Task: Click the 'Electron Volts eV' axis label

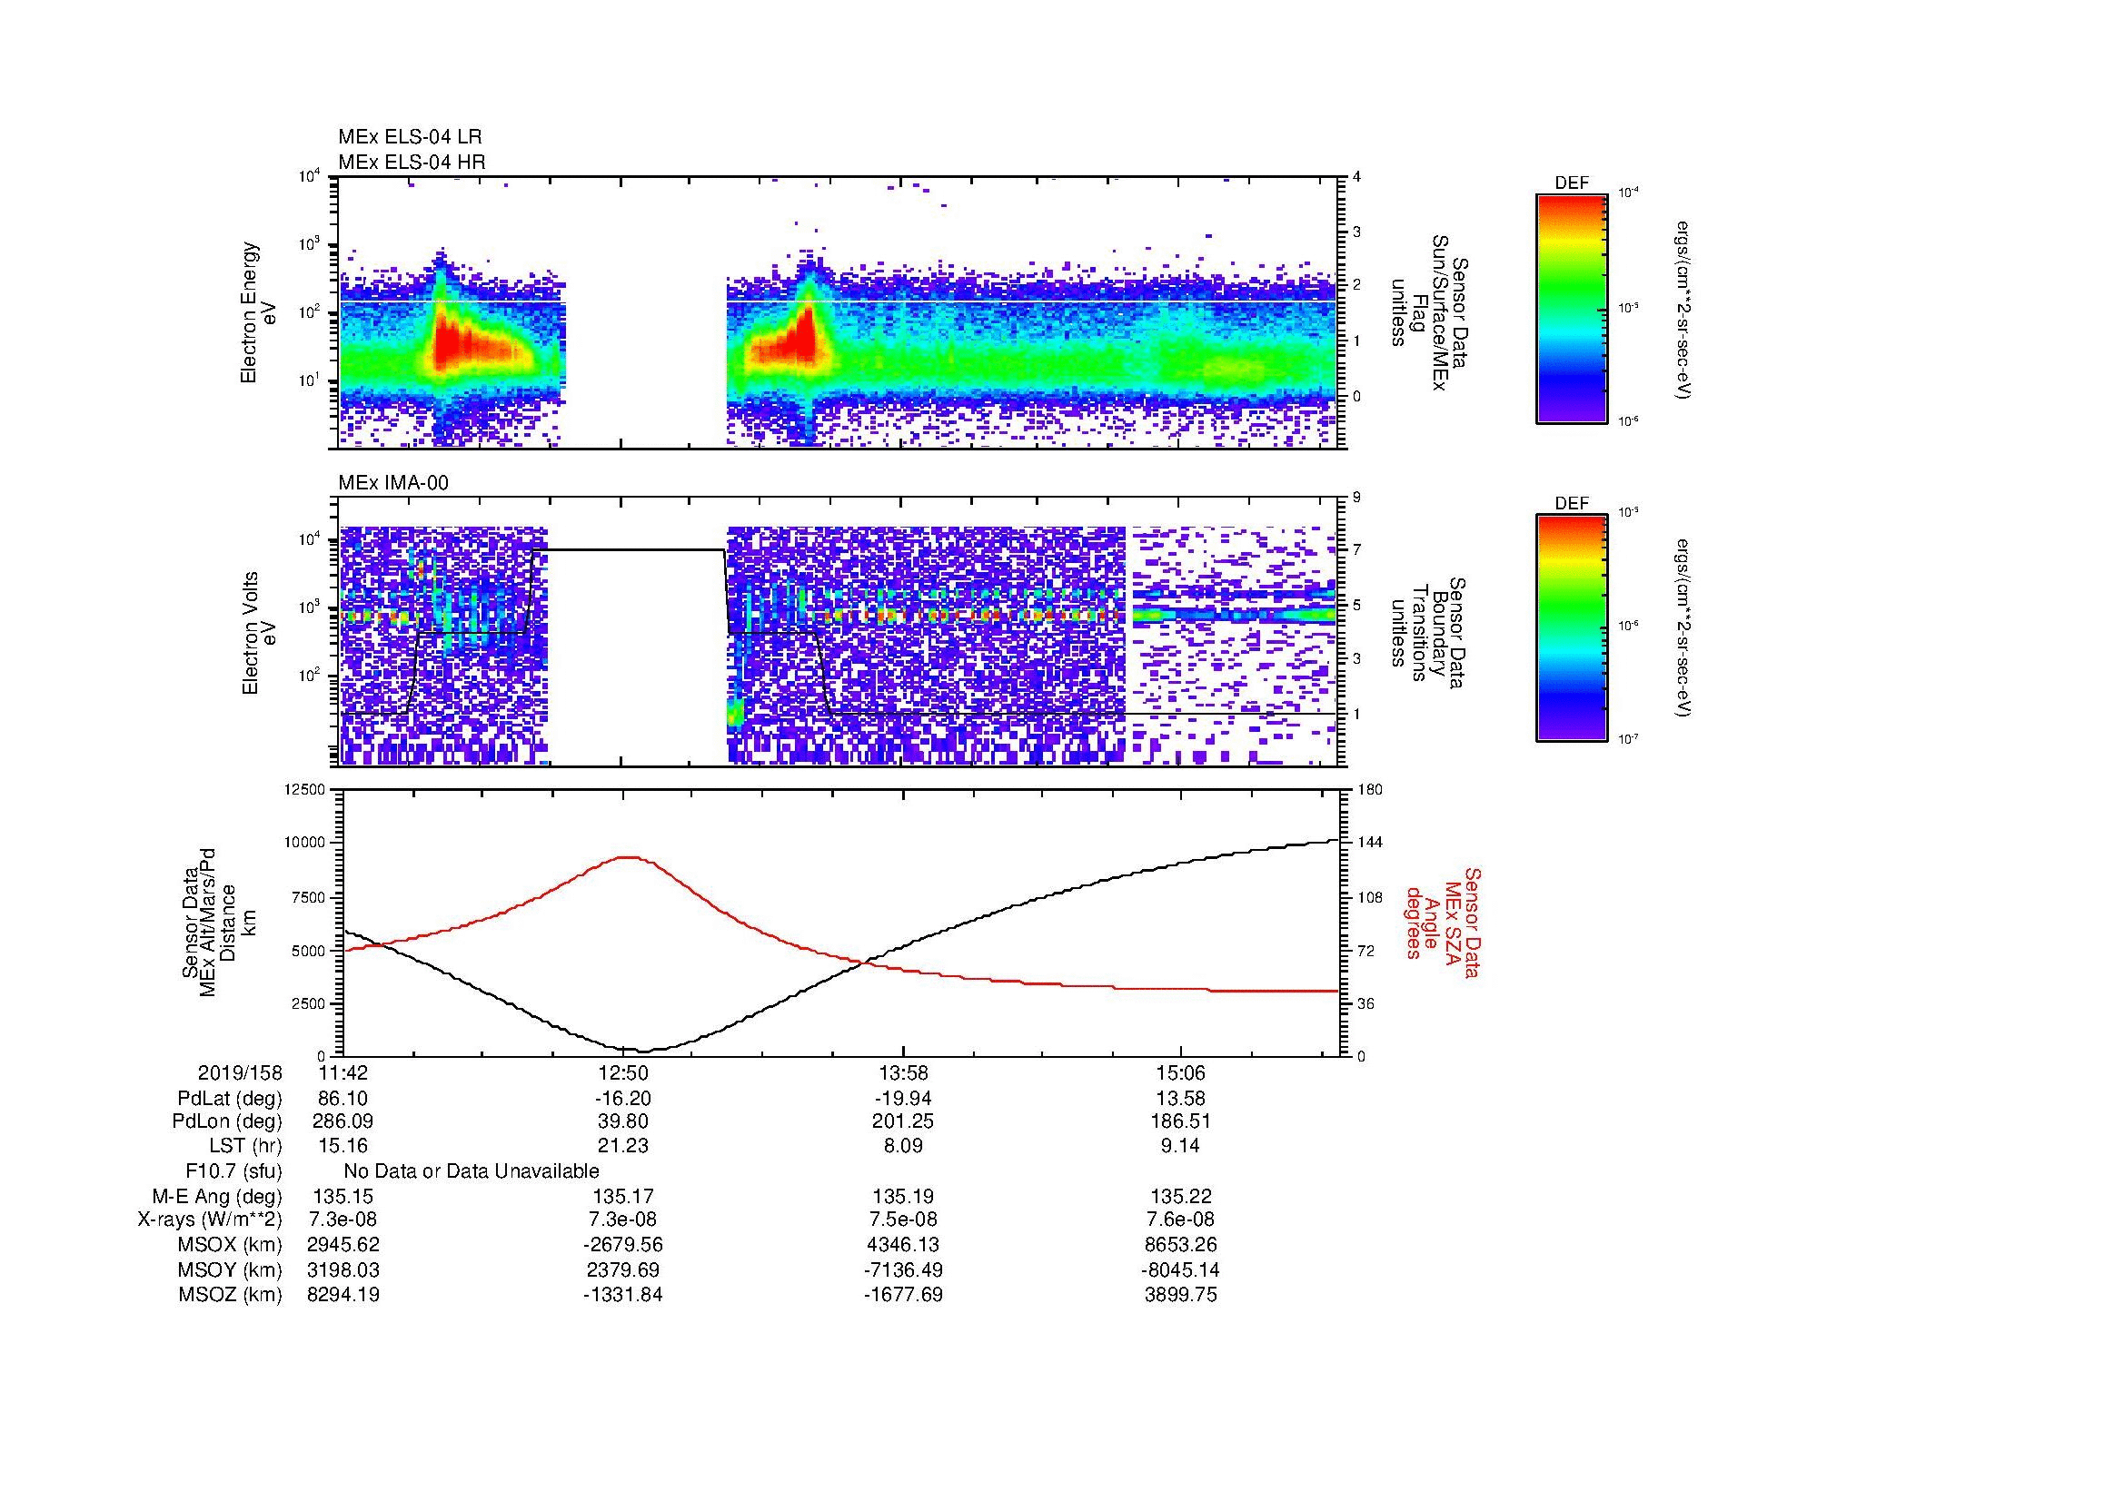Action: pyautogui.click(x=258, y=634)
